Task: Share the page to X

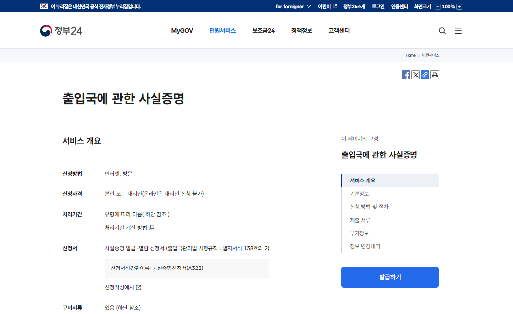Action: (x=415, y=75)
